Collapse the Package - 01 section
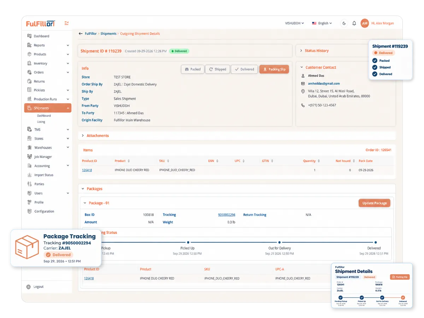424x318 pixels. tap(85, 203)
